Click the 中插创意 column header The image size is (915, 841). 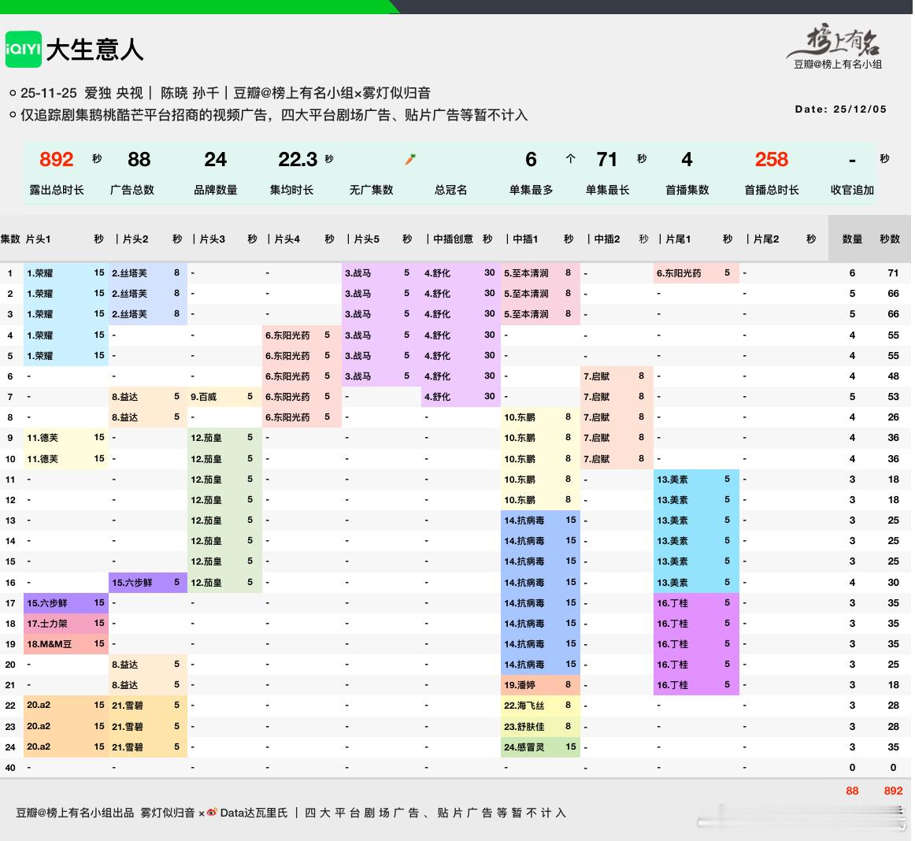pyautogui.click(x=453, y=239)
